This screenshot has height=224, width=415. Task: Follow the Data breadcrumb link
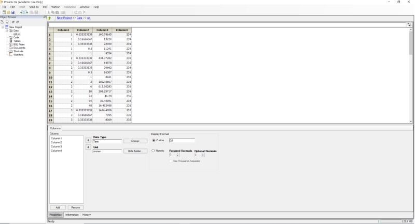click(x=79, y=18)
